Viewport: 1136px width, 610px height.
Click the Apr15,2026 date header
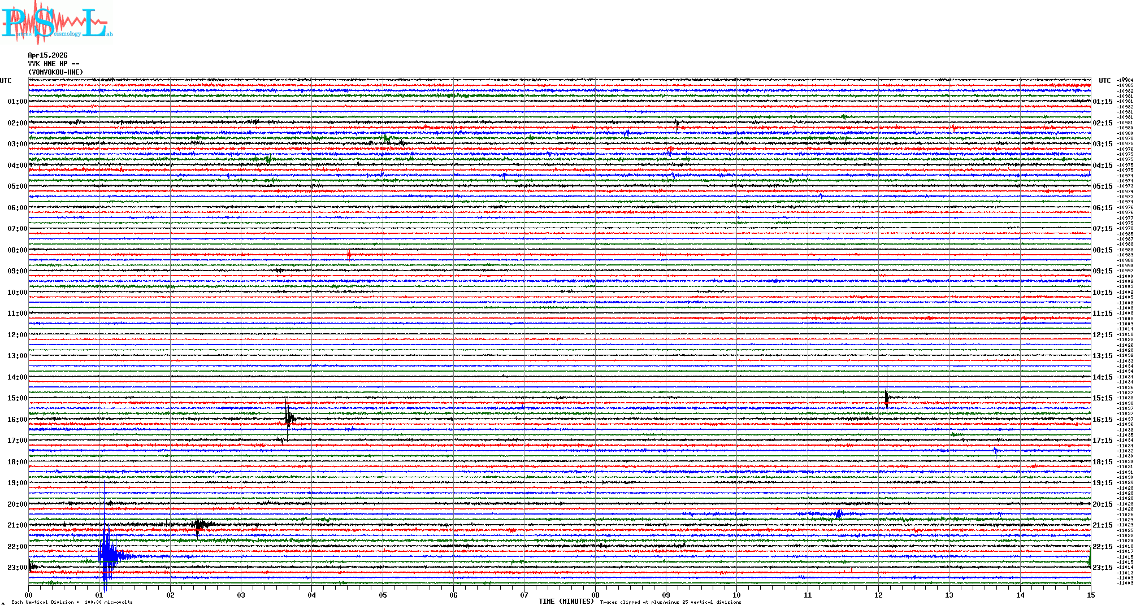click(47, 55)
